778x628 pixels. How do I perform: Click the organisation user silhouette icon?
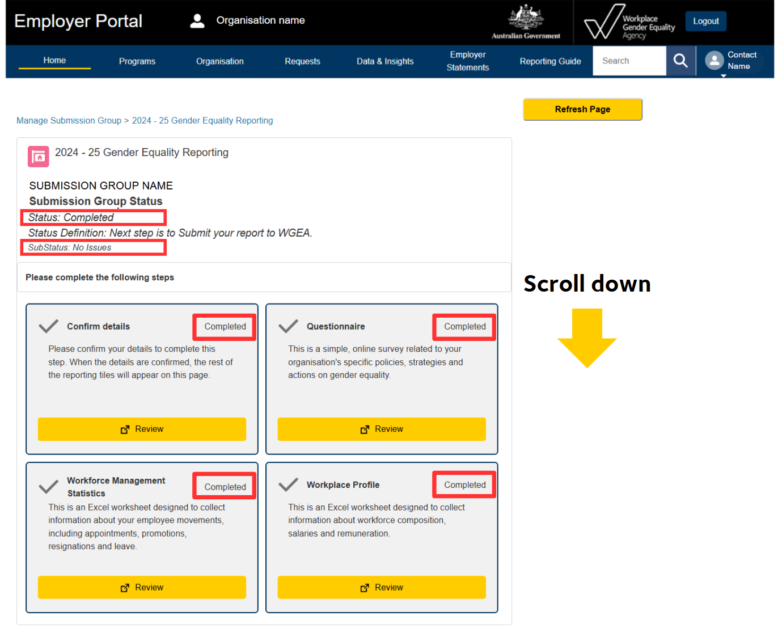197,21
